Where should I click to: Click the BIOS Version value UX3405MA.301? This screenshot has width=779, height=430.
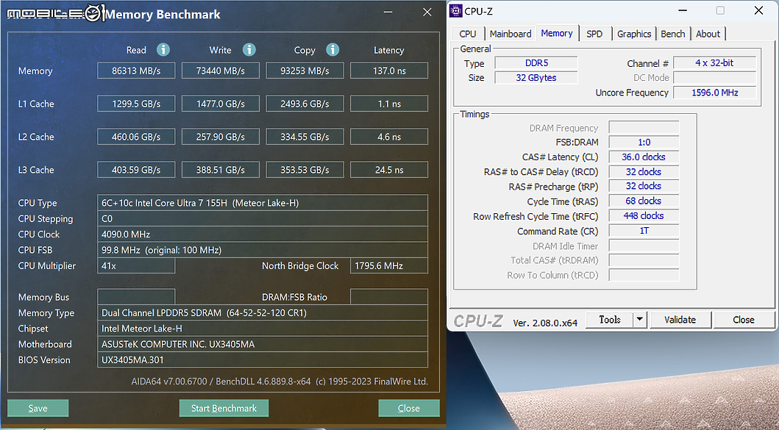263,360
